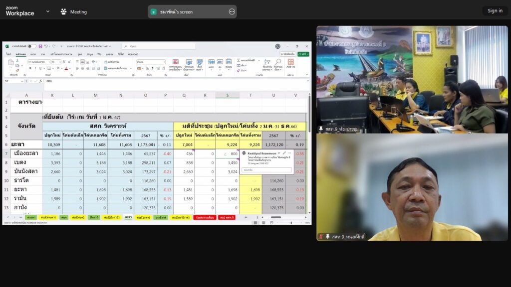Click the Save icon in Excel's title bar
This screenshot has height=287, width=511.
[x=40, y=46]
